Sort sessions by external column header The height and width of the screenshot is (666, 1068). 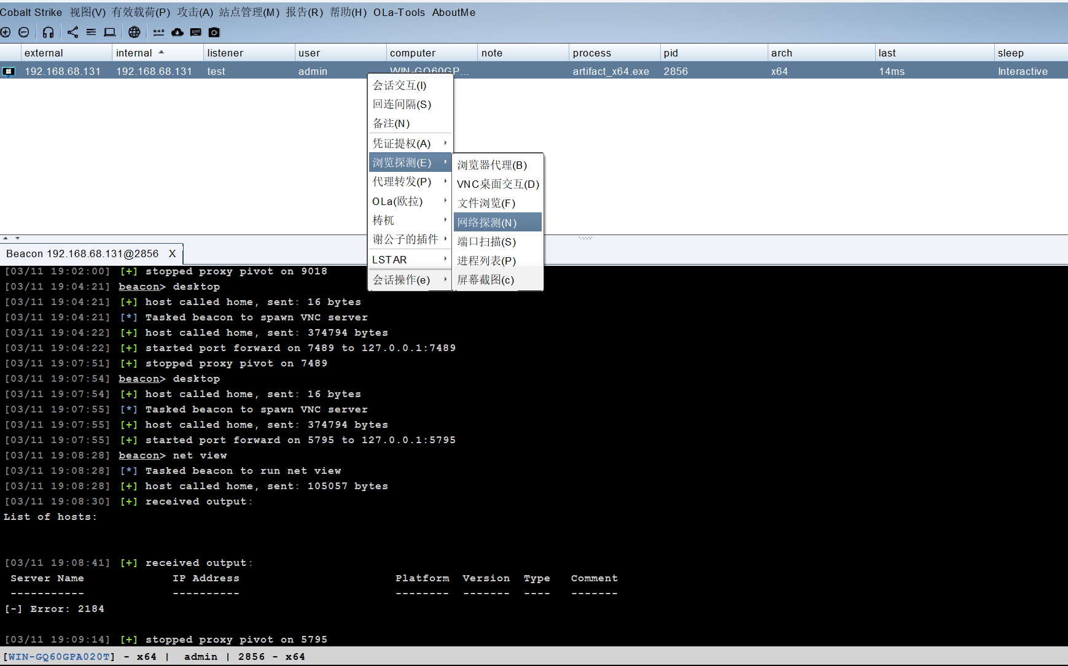click(66, 53)
